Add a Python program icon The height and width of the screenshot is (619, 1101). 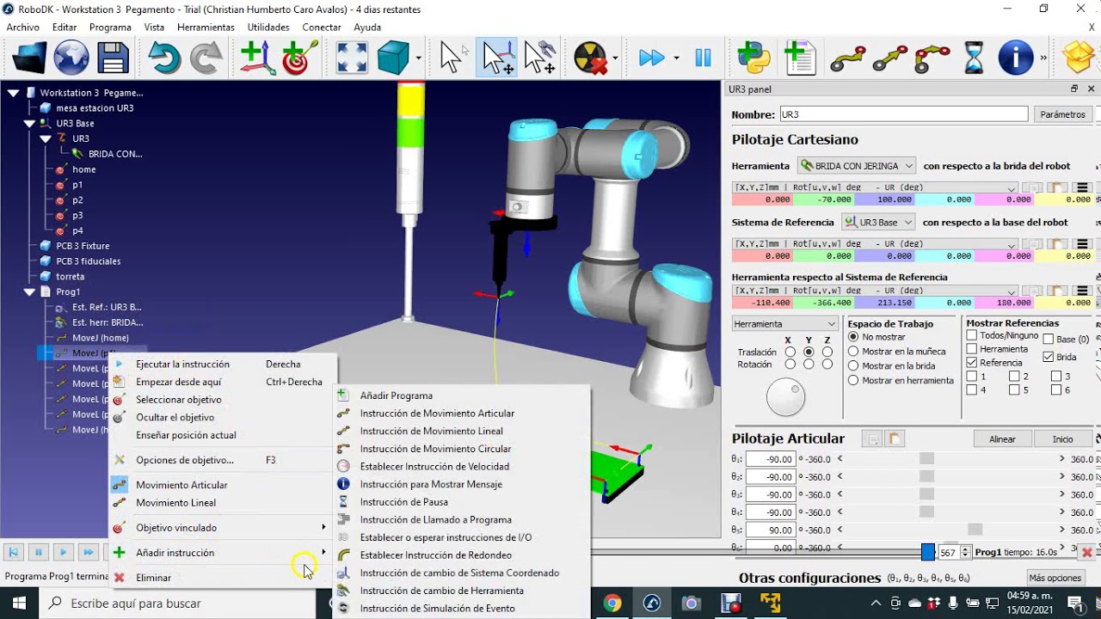pos(754,58)
